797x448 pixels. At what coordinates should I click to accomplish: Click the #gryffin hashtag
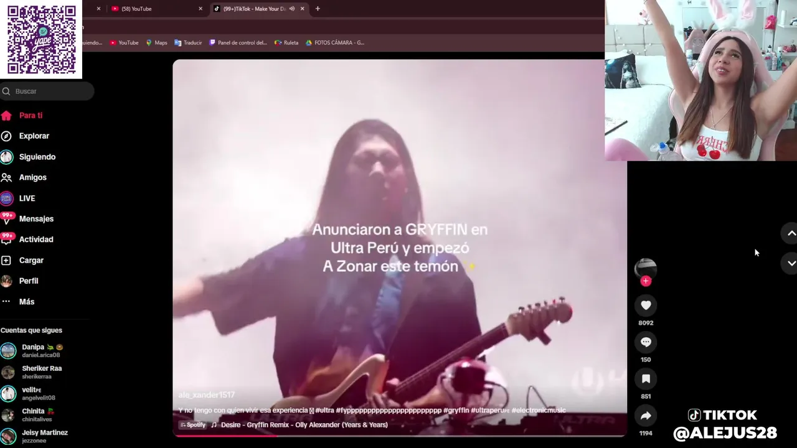[x=456, y=411]
